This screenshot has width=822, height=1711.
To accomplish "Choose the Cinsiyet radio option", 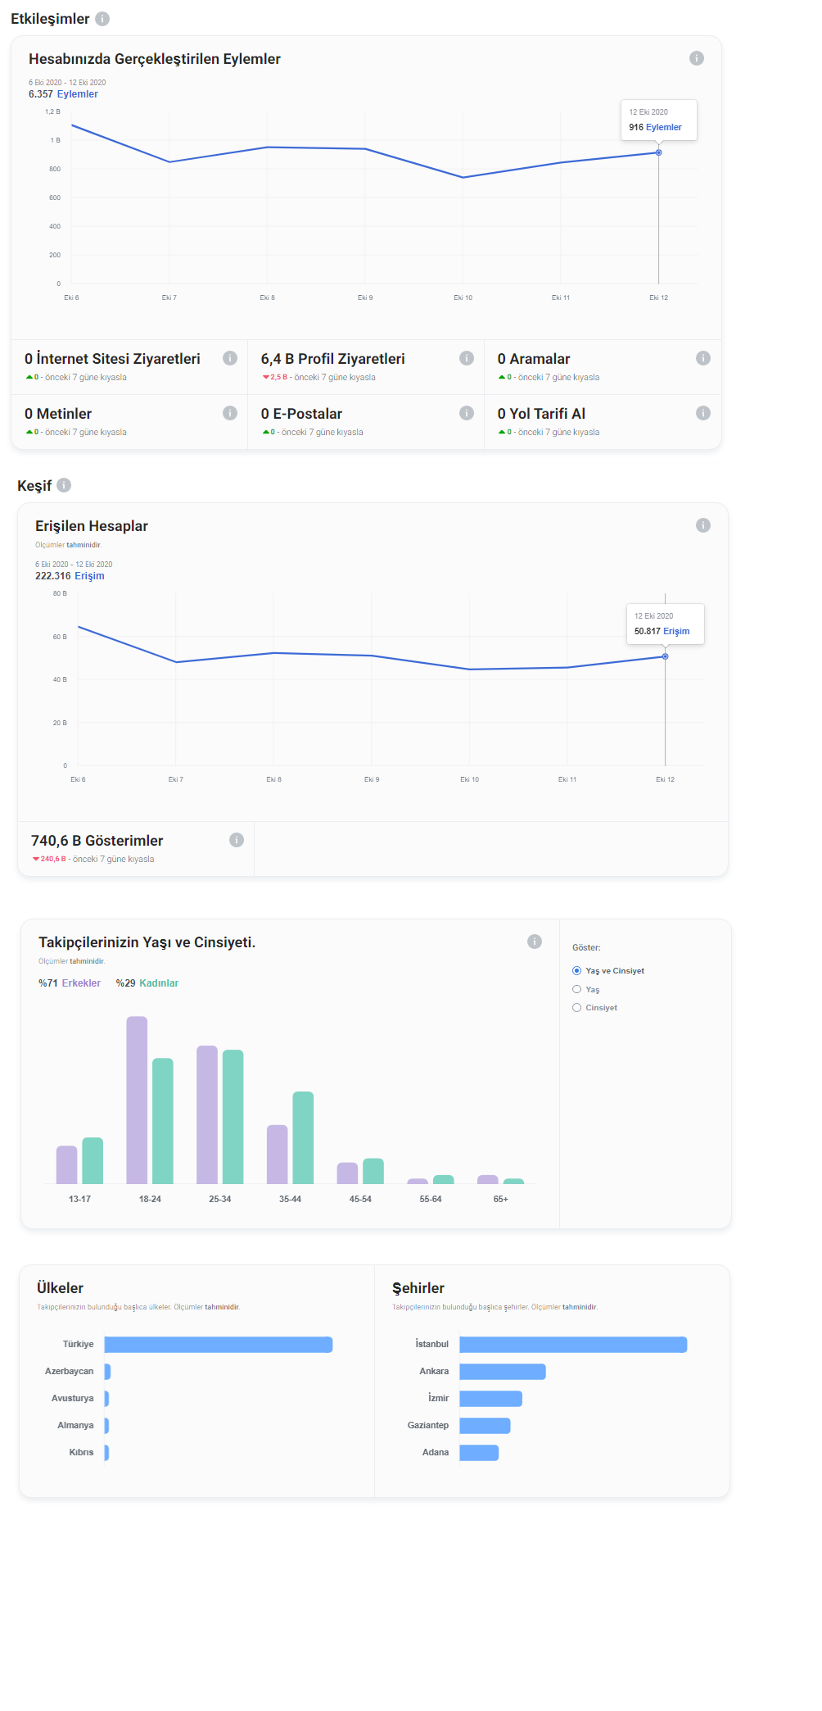I will coord(576,1007).
